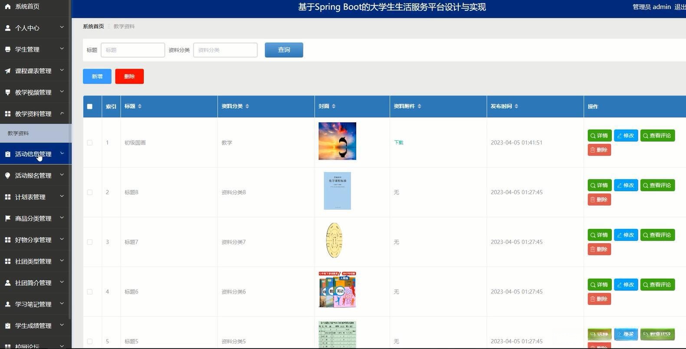686x349 pixels.
Task: Click the red 删除 batch button
Action: tap(129, 76)
